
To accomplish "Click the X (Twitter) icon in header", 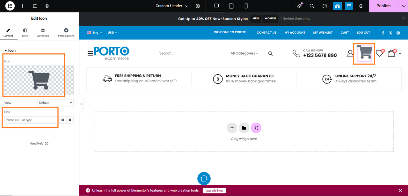I will (390, 33).
